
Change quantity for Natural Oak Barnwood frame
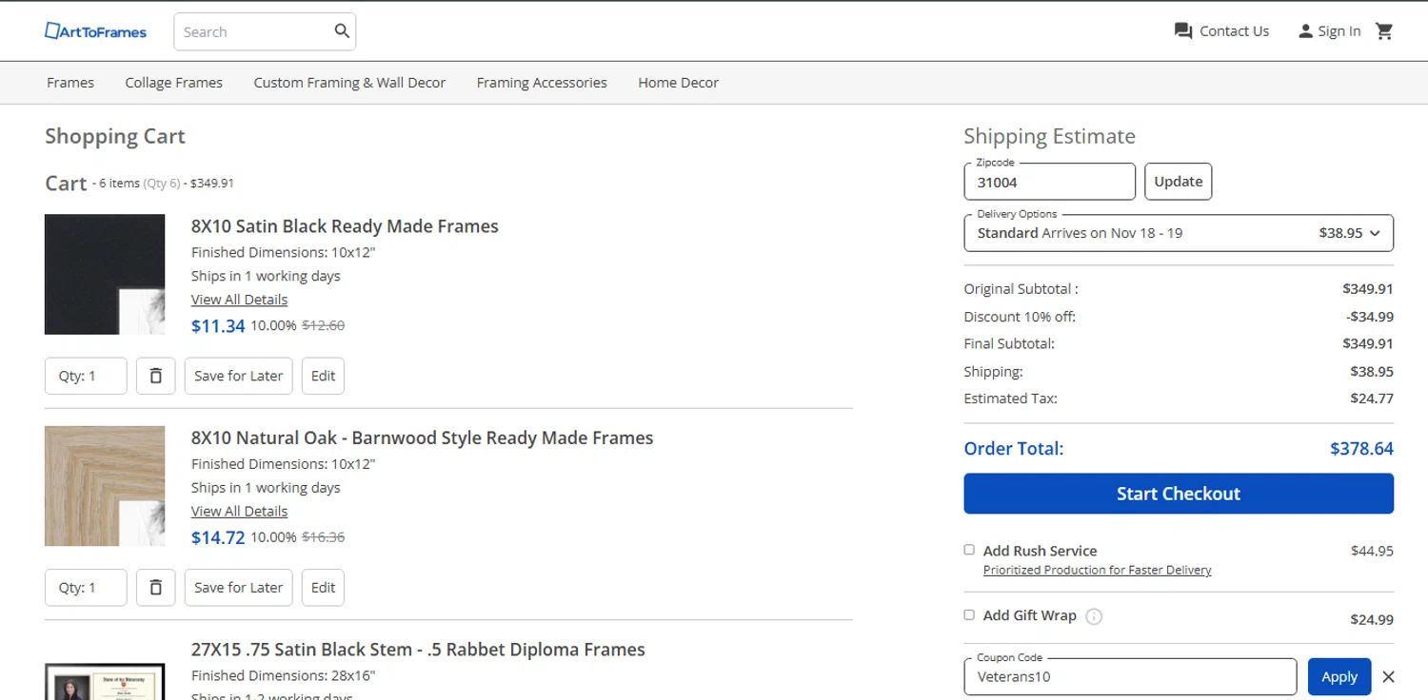pyautogui.click(x=86, y=588)
